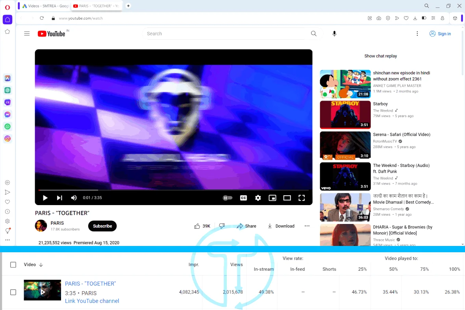Select the PARIS TOGETHER browser tab
The image size is (465, 310).
click(x=96, y=6)
